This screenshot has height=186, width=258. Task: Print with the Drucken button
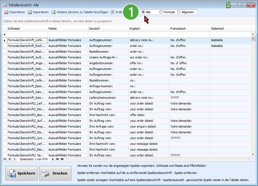(x=55, y=173)
